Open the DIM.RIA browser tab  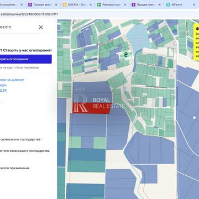[x=77, y=5]
